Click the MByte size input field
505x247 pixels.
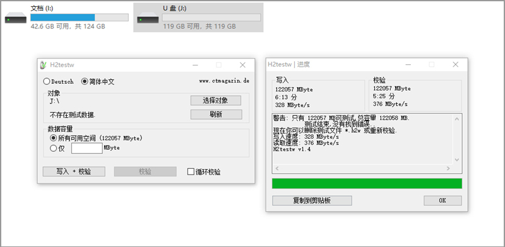[87, 148]
